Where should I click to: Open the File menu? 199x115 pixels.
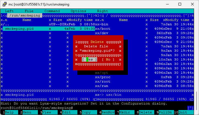point(29,11)
